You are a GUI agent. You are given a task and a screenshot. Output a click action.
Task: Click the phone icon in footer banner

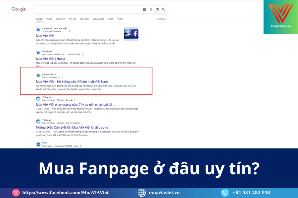[225, 193]
